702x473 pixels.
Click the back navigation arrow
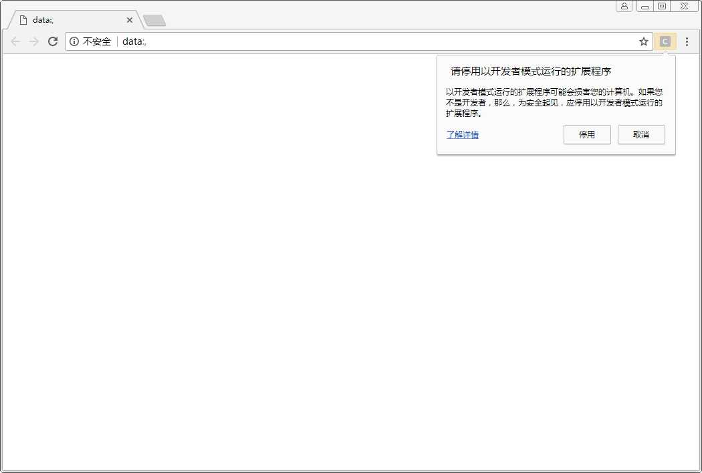(x=15, y=41)
